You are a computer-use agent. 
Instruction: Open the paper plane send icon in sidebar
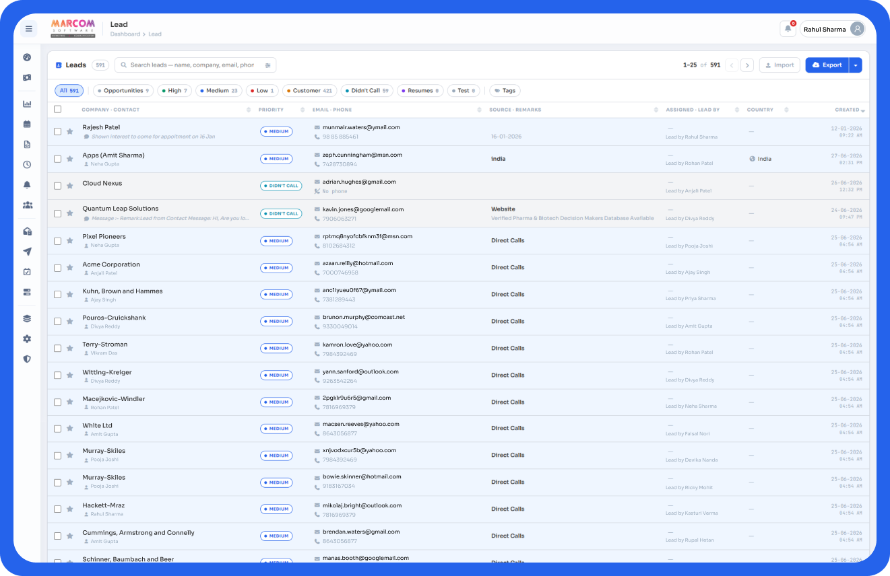[x=27, y=252]
